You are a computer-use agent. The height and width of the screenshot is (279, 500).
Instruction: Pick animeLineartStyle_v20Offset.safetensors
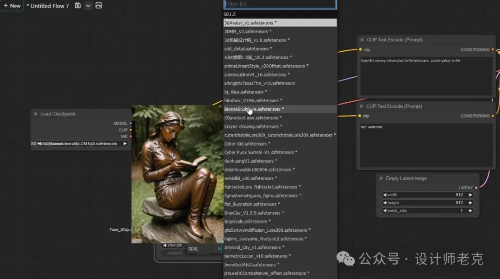coord(280,66)
